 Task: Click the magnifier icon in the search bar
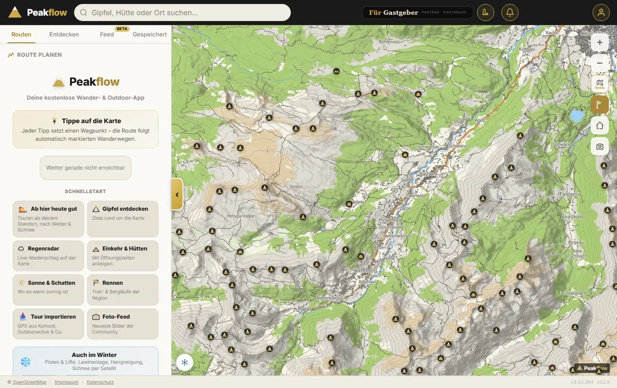(84, 12)
